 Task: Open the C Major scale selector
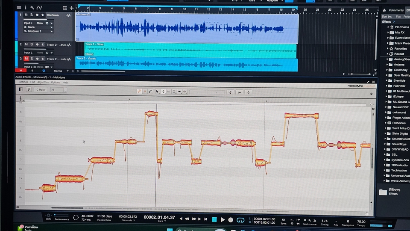click(41, 90)
